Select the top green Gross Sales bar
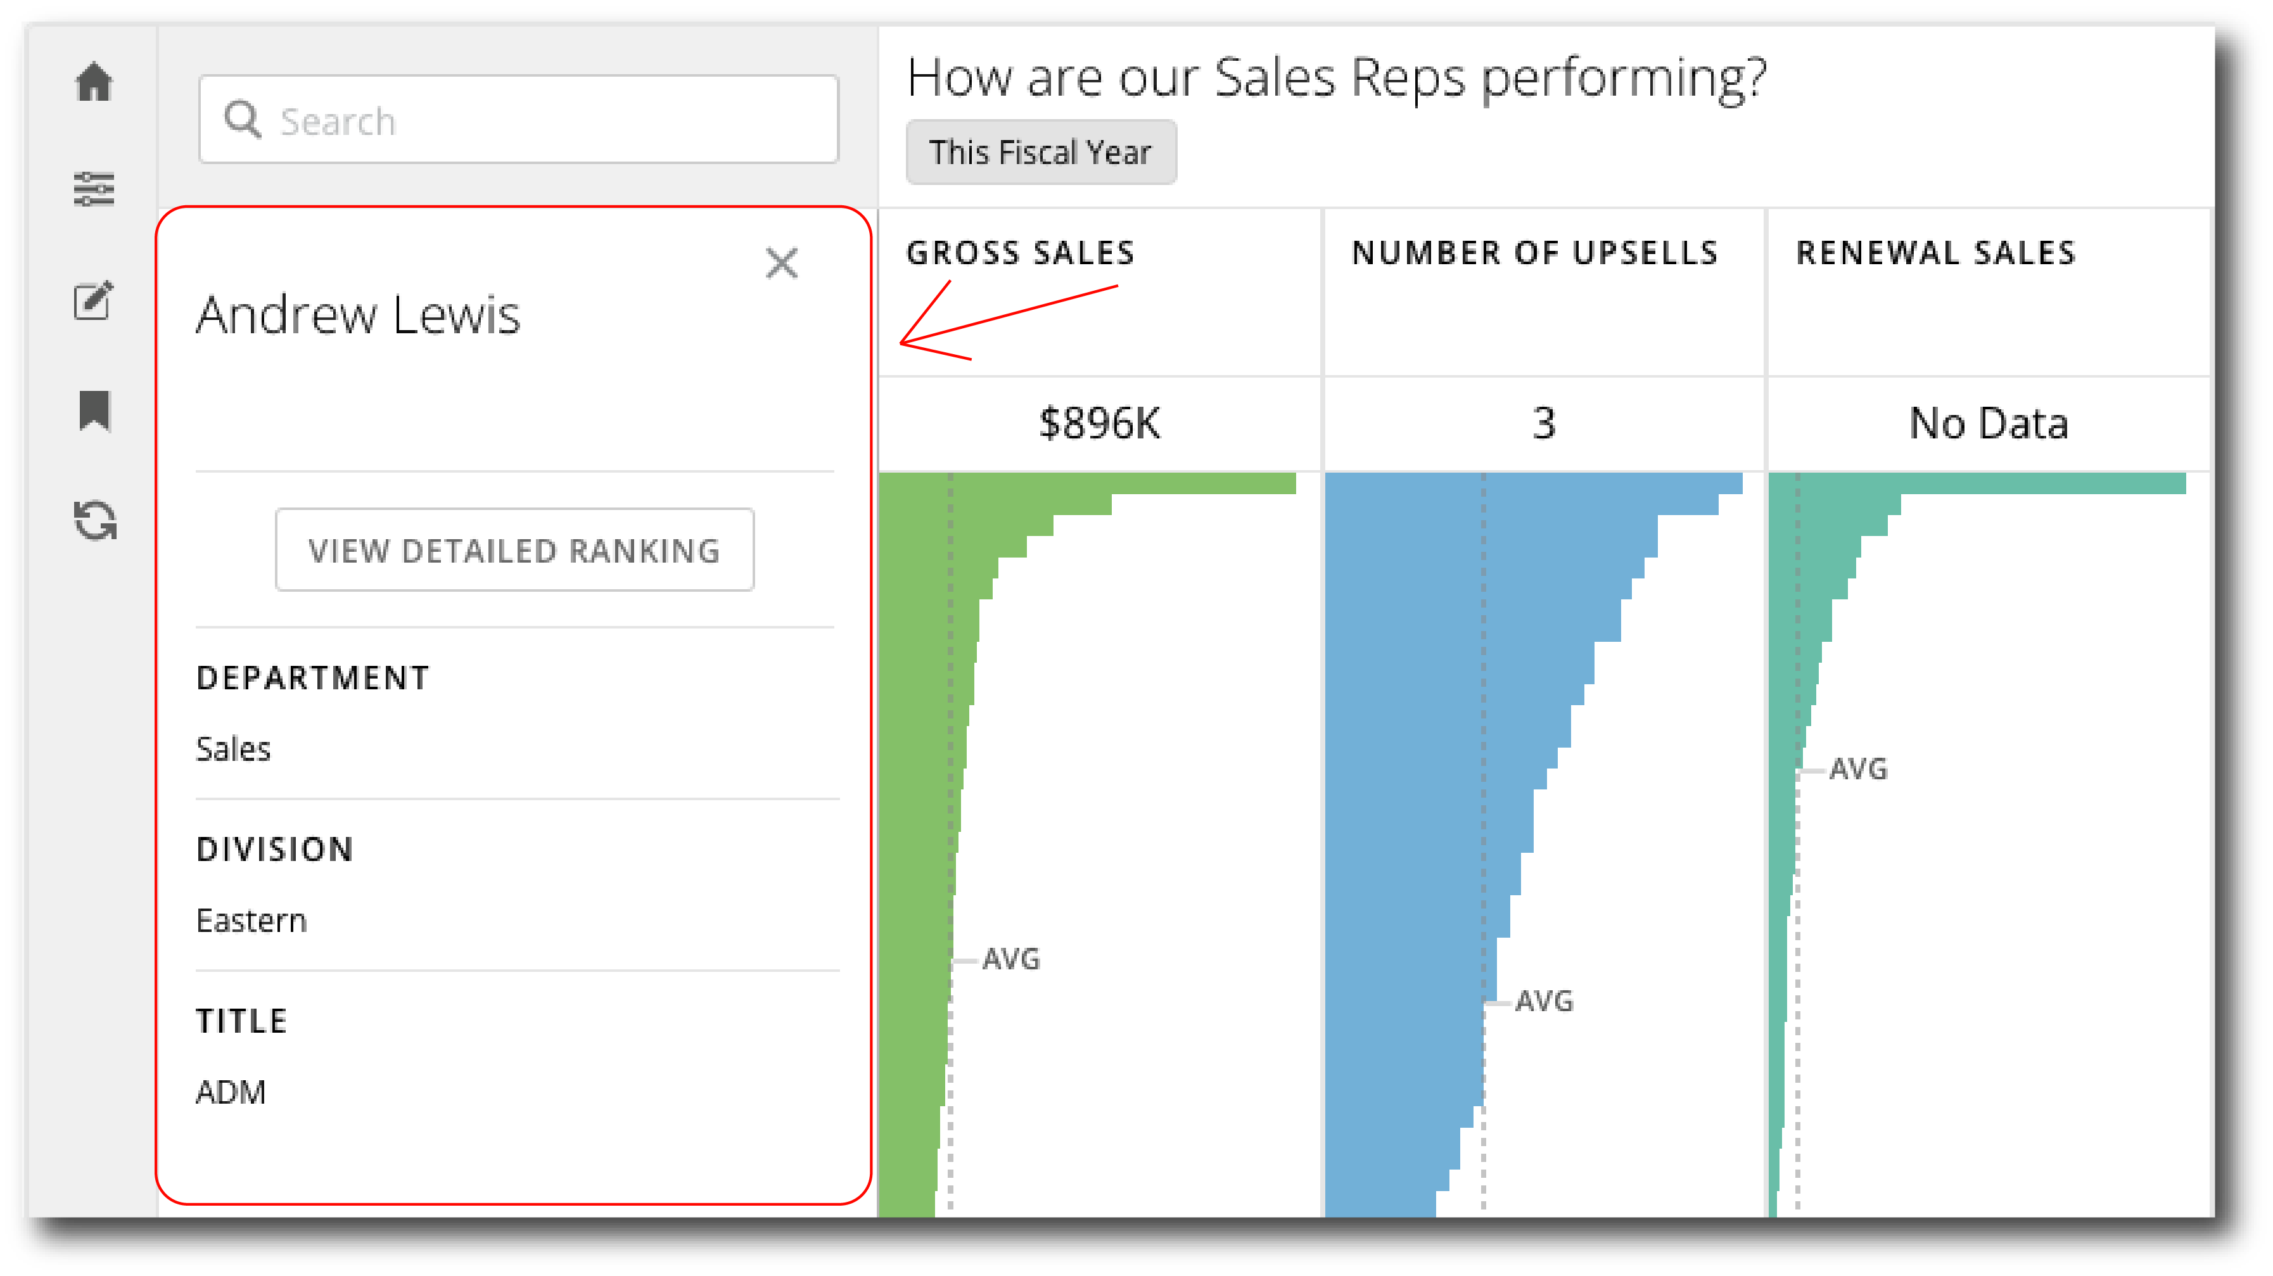Screen dimensions: 2273x1276 [x=1087, y=483]
